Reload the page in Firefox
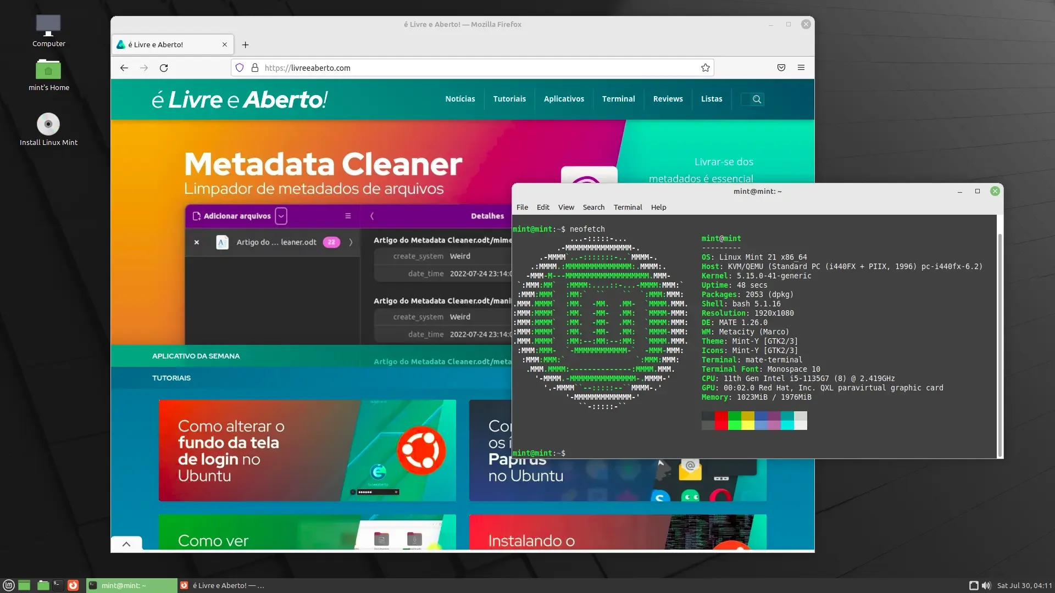 (164, 68)
